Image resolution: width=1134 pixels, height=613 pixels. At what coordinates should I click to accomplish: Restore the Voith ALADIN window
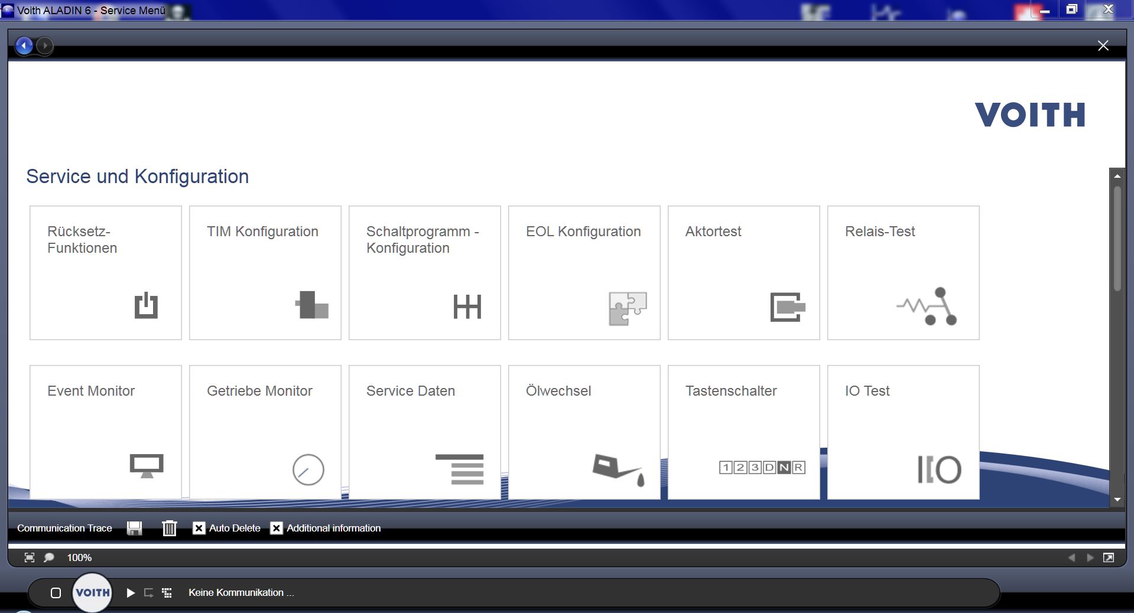1071,9
